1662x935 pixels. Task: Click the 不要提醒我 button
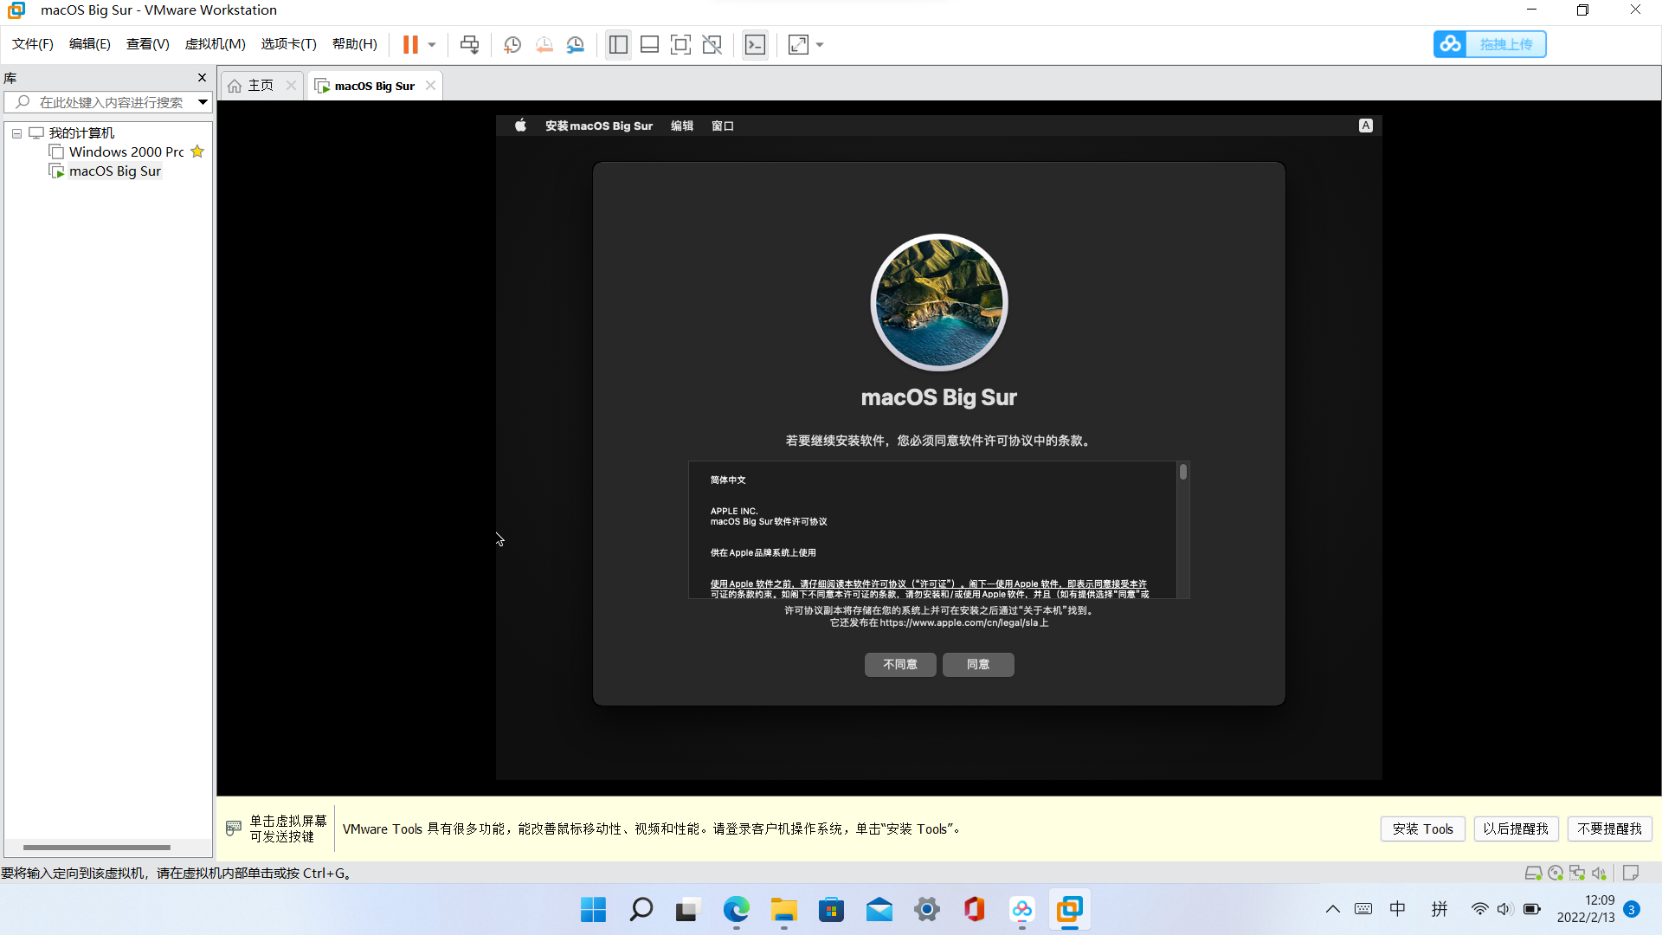pyautogui.click(x=1610, y=829)
